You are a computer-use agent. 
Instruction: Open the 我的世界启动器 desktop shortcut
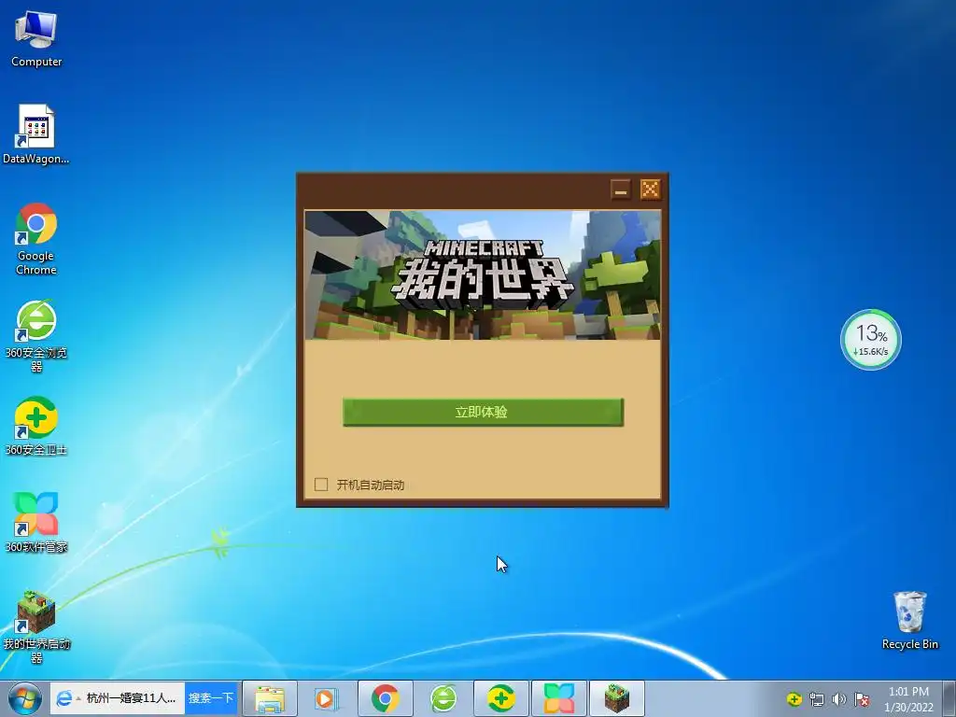pos(36,626)
